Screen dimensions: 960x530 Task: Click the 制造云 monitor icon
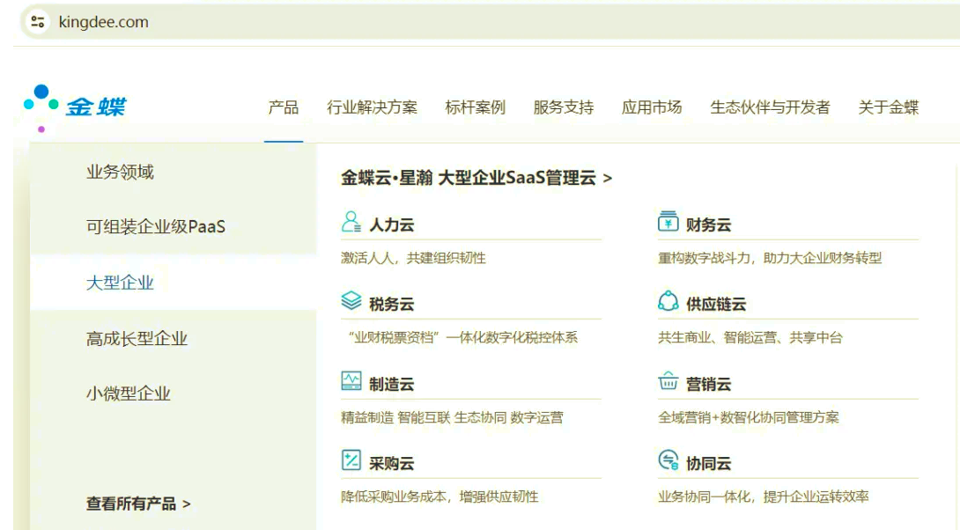(351, 381)
